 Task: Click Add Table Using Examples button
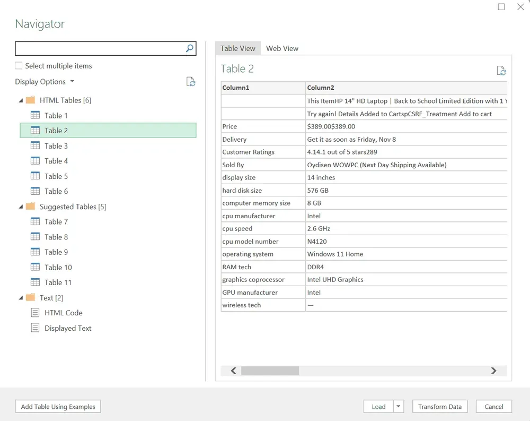(x=58, y=407)
